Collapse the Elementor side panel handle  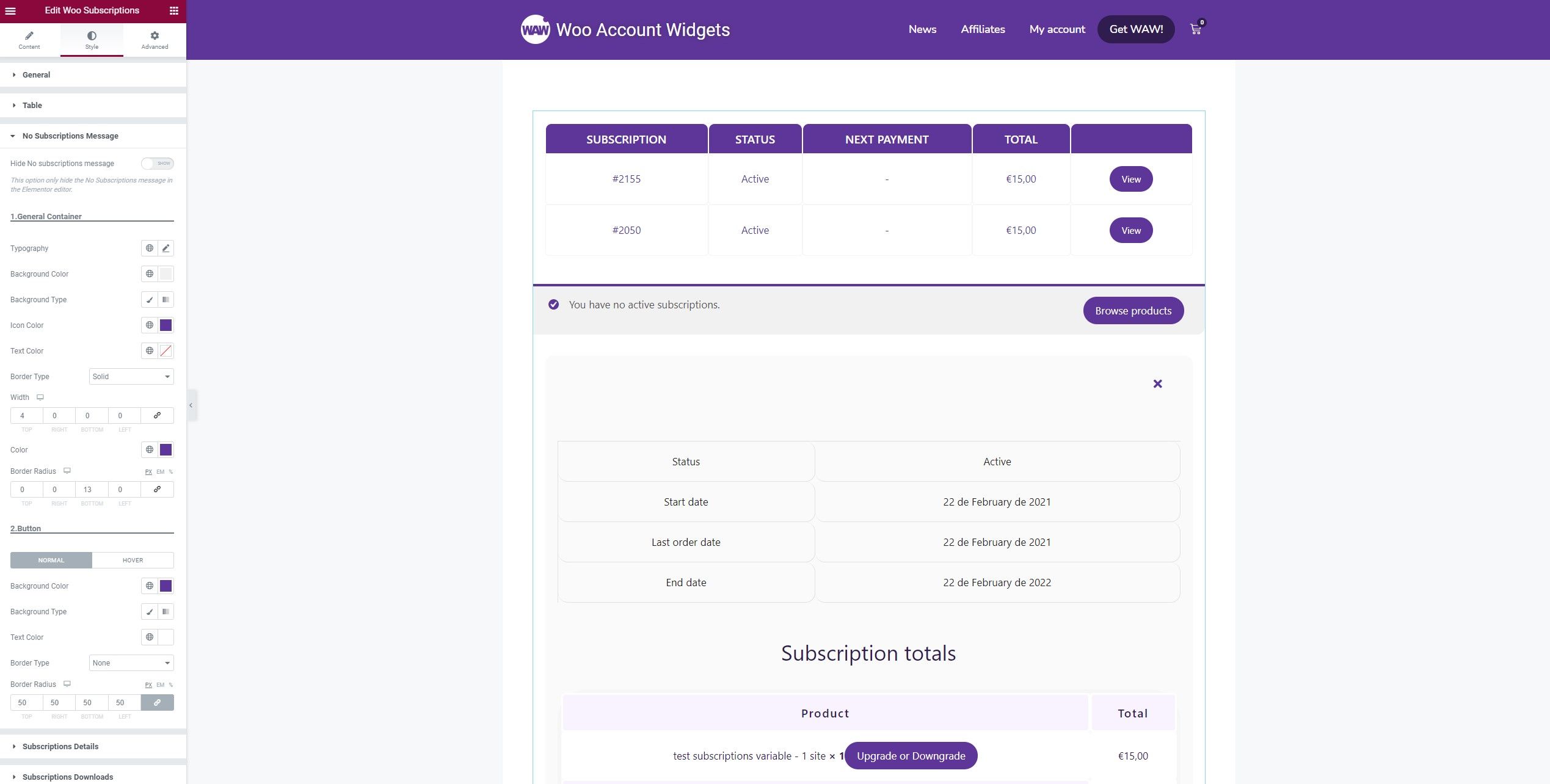[x=191, y=405]
